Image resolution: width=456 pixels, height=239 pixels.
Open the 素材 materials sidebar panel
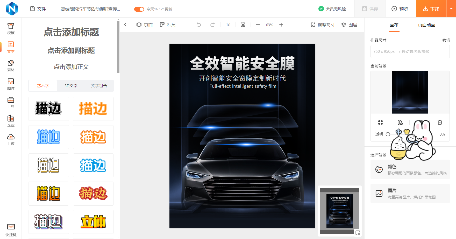pos(11,66)
